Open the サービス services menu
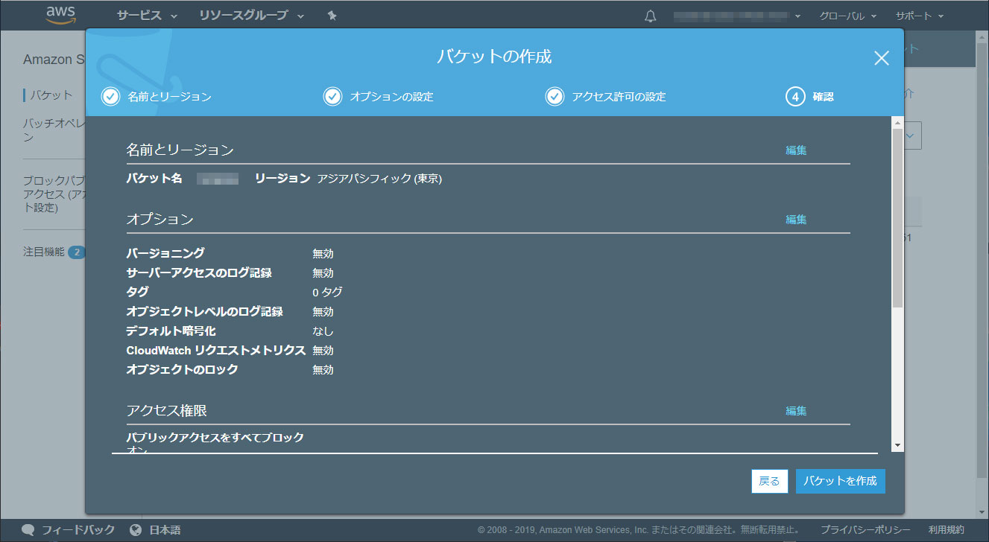Screen dimensions: 989x542 pos(147,16)
